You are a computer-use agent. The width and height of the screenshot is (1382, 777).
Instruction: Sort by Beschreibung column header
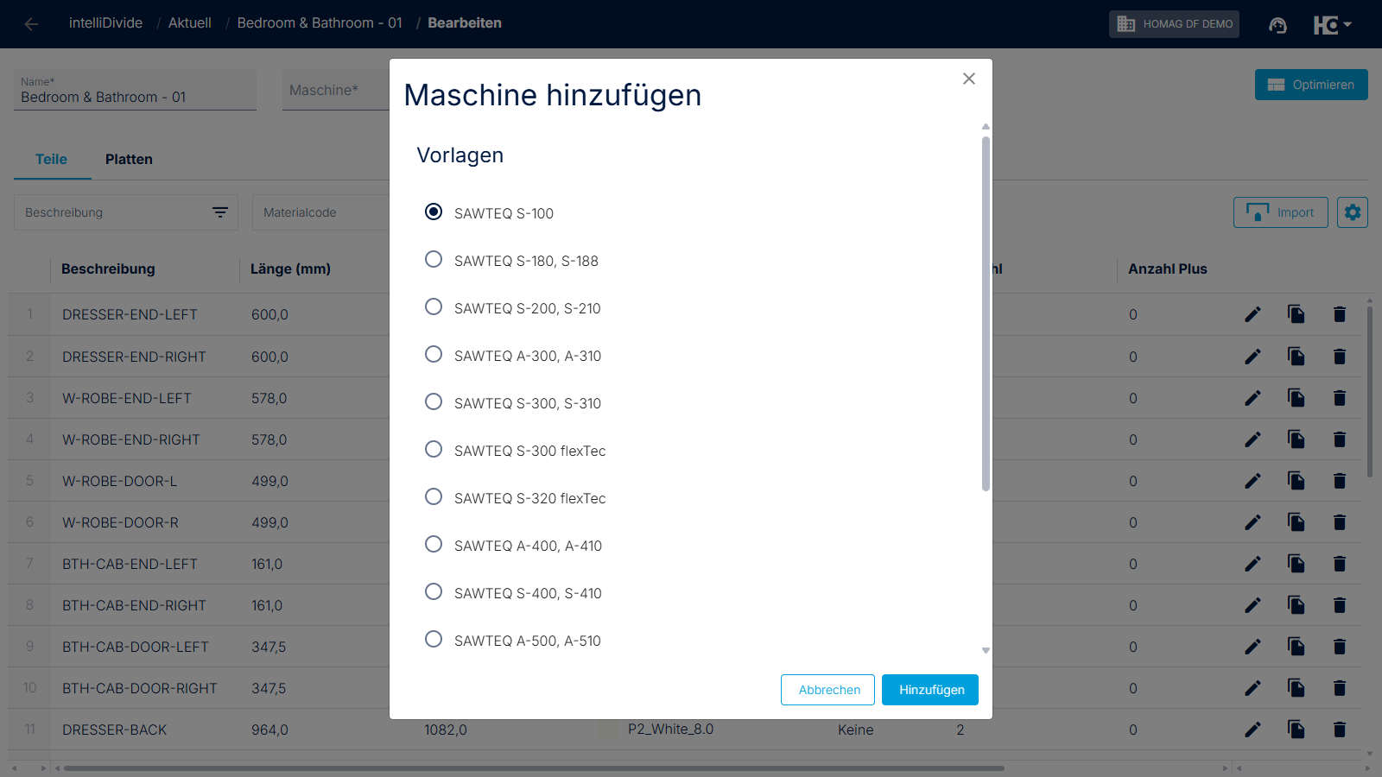pyautogui.click(x=108, y=268)
